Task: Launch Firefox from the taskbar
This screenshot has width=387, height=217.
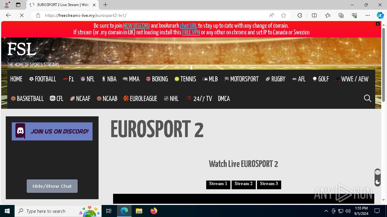Action: coord(154,211)
